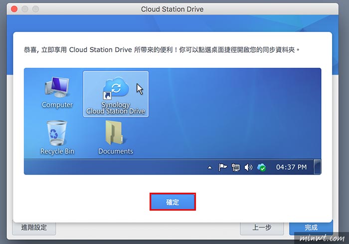Click the volume speaker tray icon

pyautogui.click(x=248, y=167)
